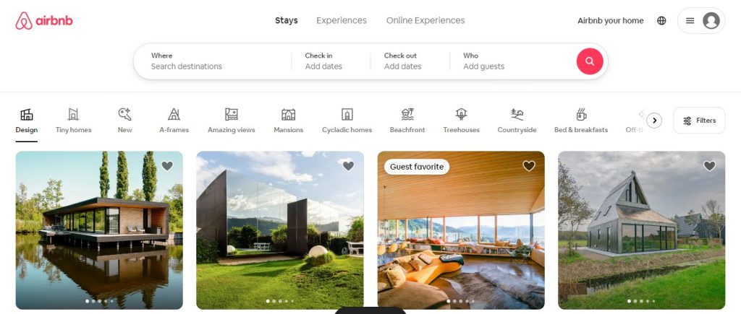Toggle wishlist heart on lake house listing
This screenshot has width=741, height=314.
pos(167,166)
